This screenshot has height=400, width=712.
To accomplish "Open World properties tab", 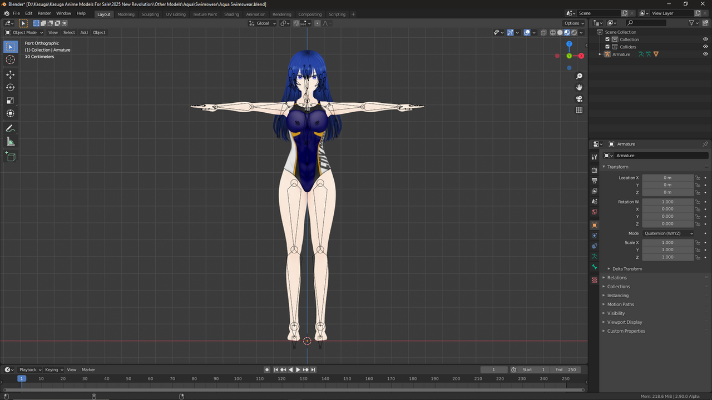I will point(595,212).
